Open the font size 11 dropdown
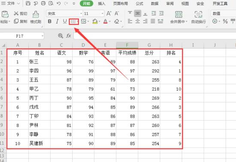Screen dimensions: 236x162 [103, 14]
